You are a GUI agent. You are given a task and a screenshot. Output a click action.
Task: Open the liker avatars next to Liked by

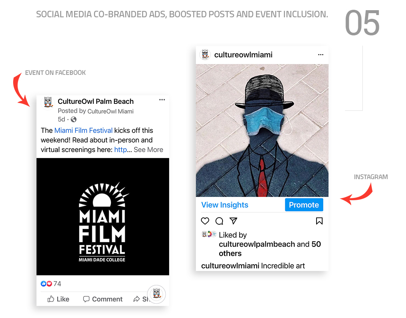(209, 234)
